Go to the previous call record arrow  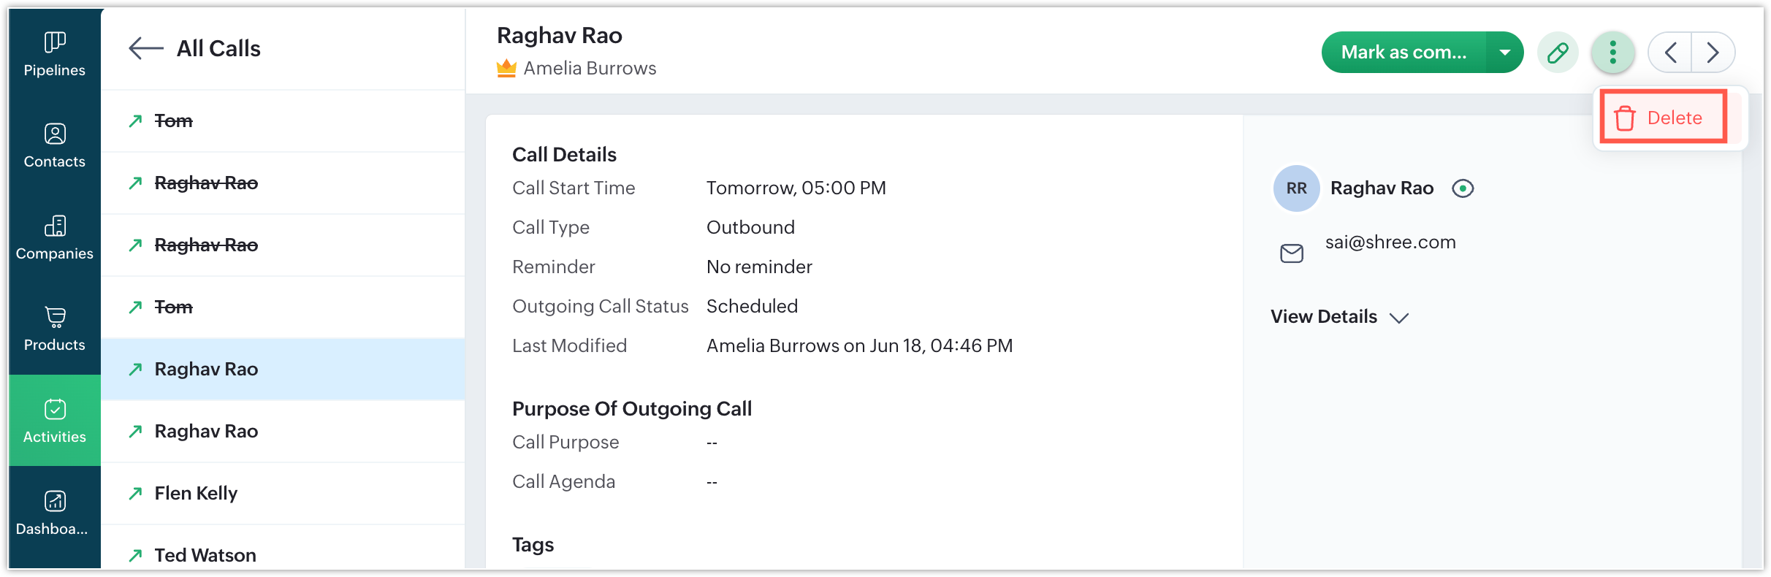pos(1670,53)
